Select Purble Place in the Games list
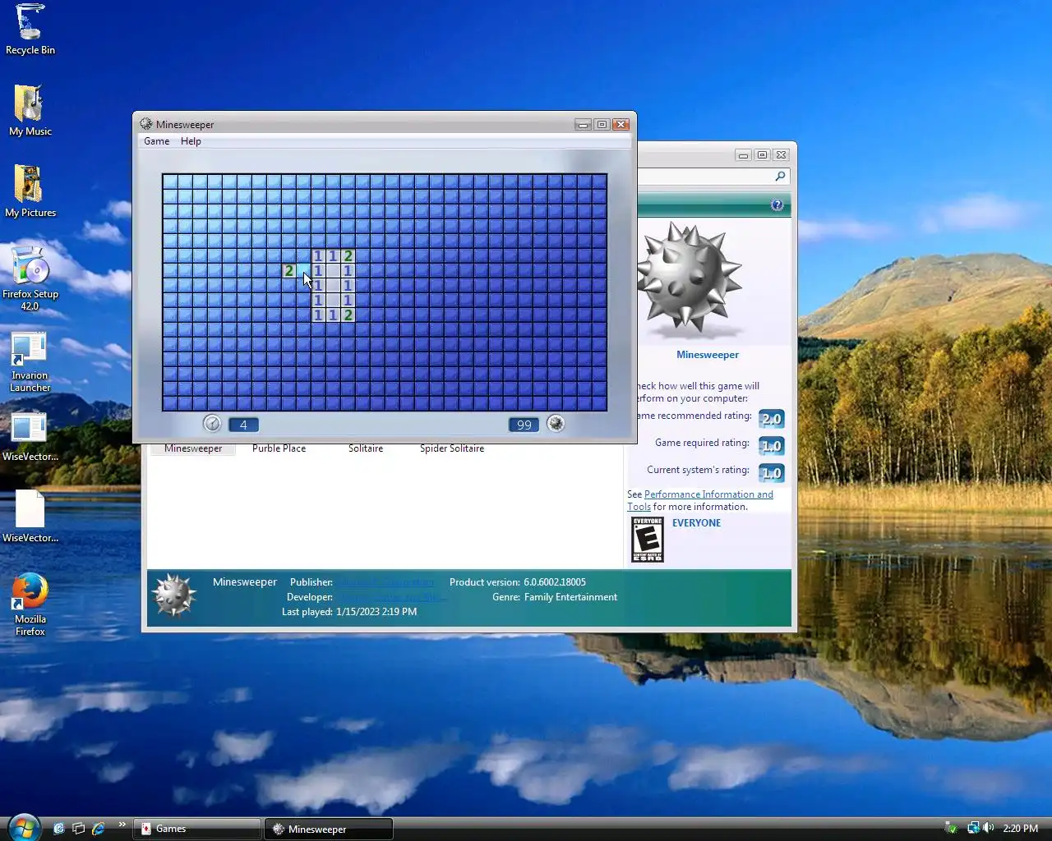 (x=279, y=448)
